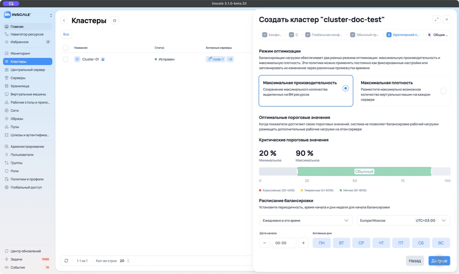Open the workspace switcher next to INSCALE logo
459x274 pixels.
point(51,15)
